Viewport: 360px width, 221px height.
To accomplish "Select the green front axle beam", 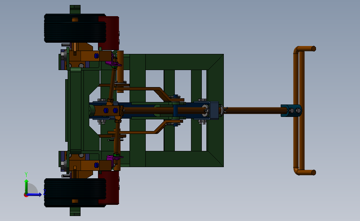I will click(76, 110).
